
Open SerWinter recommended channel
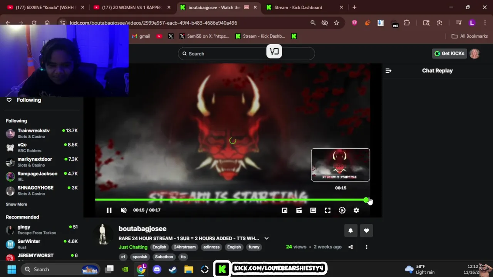[42, 244]
